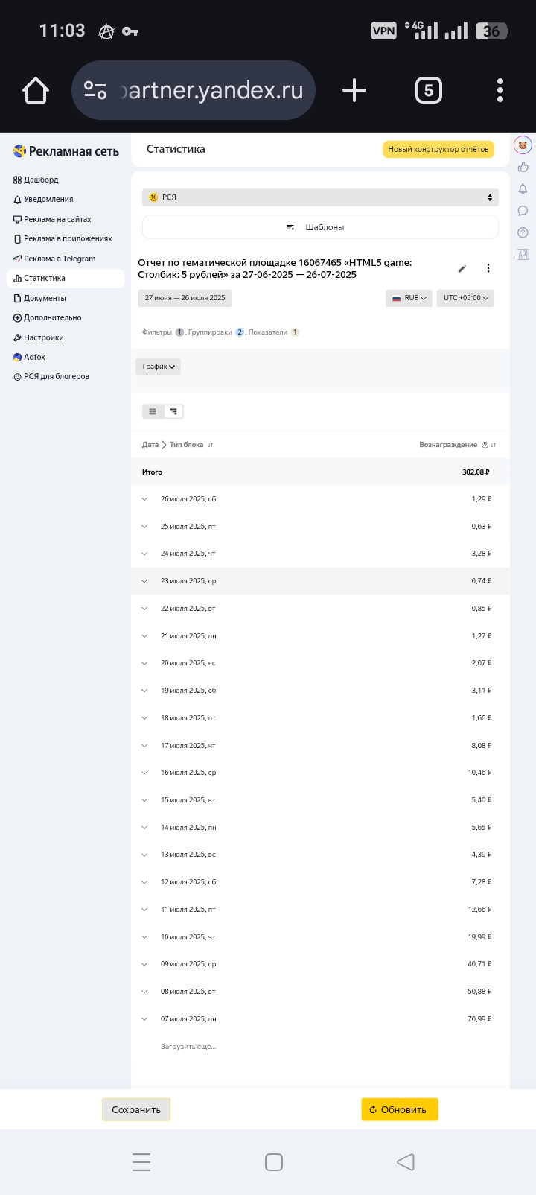Open the user avatar profile icon
Viewport: 536px width, 1195px height.
pos(523,145)
